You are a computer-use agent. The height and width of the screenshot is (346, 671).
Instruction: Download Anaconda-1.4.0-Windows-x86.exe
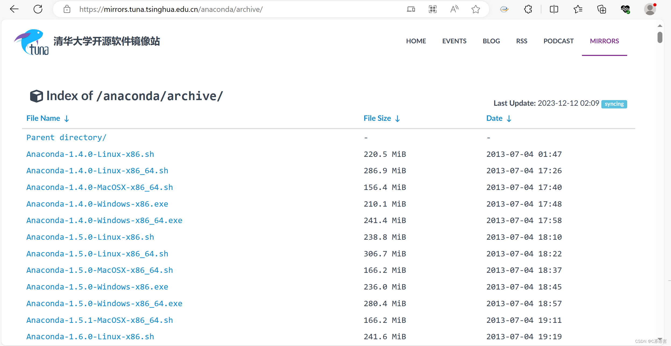pos(97,204)
